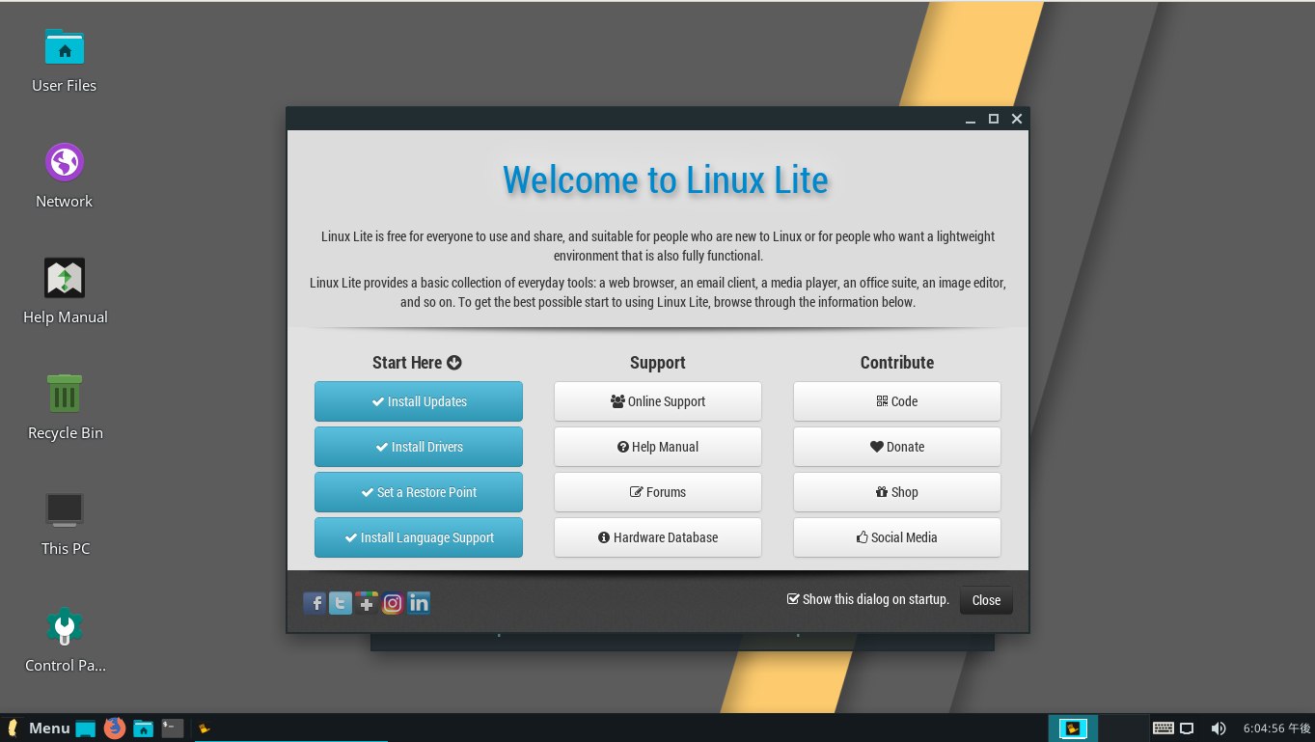Uncheck Show this dialog on startup
Viewport: 1315px width, 742px height.
793,598
